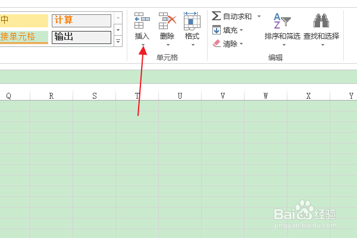Select column Y header

pos(343,96)
